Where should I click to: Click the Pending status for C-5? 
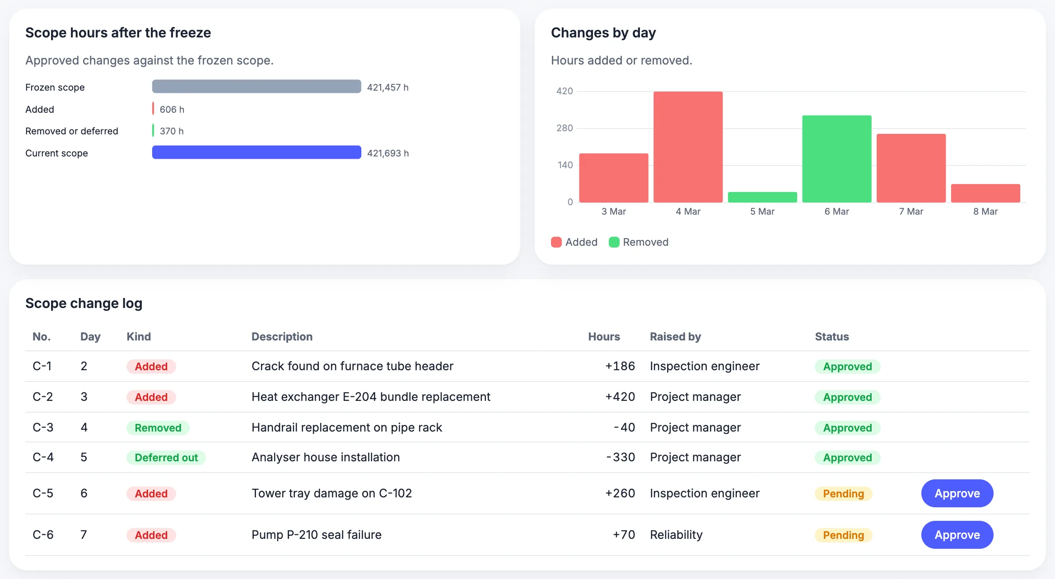pyautogui.click(x=843, y=494)
